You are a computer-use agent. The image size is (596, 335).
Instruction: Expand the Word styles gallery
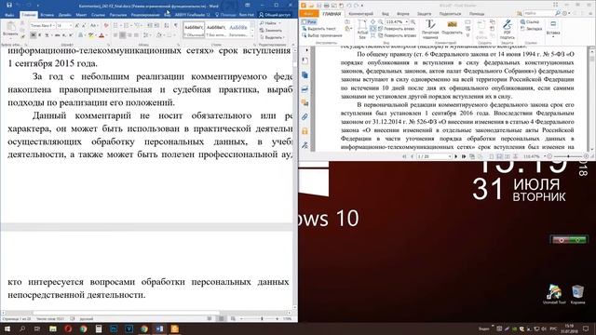click(252, 36)
